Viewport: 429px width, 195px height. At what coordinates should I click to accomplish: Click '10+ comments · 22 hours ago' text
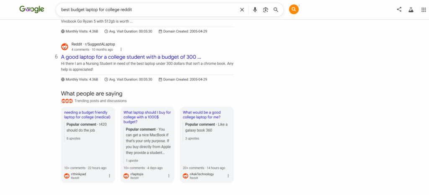(85, 168)
